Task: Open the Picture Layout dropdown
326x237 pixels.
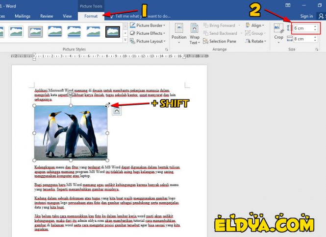Action: point(148,41)
